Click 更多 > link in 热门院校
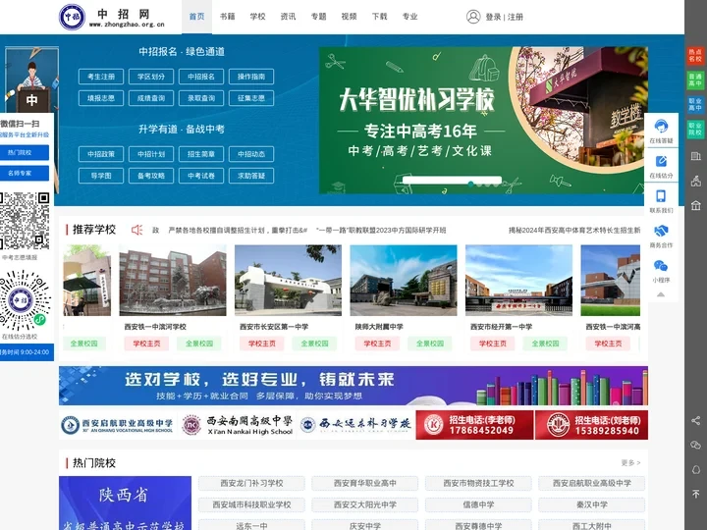 point(630,463)
